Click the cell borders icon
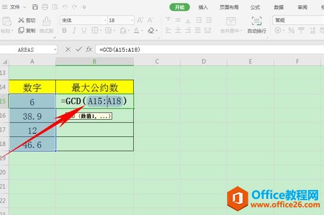The image size is (324, 215). 95,30
